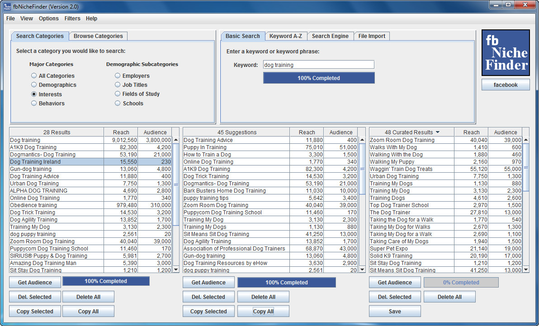Click the Suggestions list scrollbar thumb
Viewport: 539px width, 326px height.
[362, 169]
